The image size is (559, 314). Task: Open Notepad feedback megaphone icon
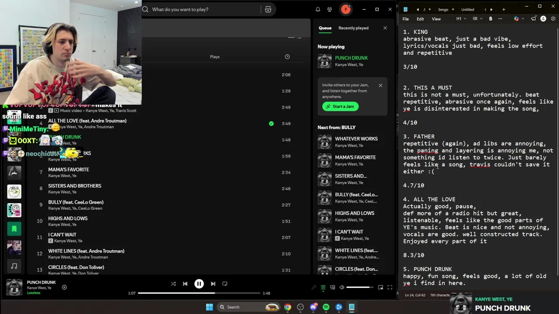point(533,19)
